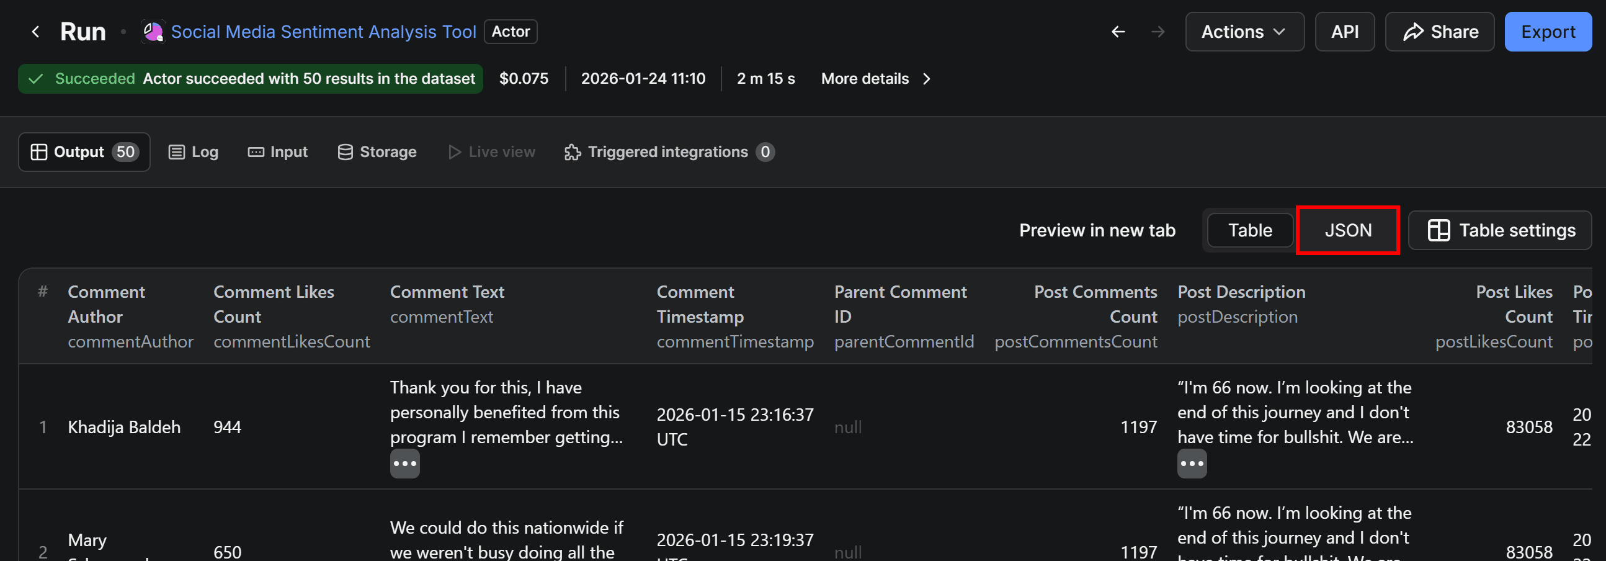Image resolution: width=1606 pixels, height=561 pixels.
Task: Click the Input keyboard icon
Action: tap(255, 151)
